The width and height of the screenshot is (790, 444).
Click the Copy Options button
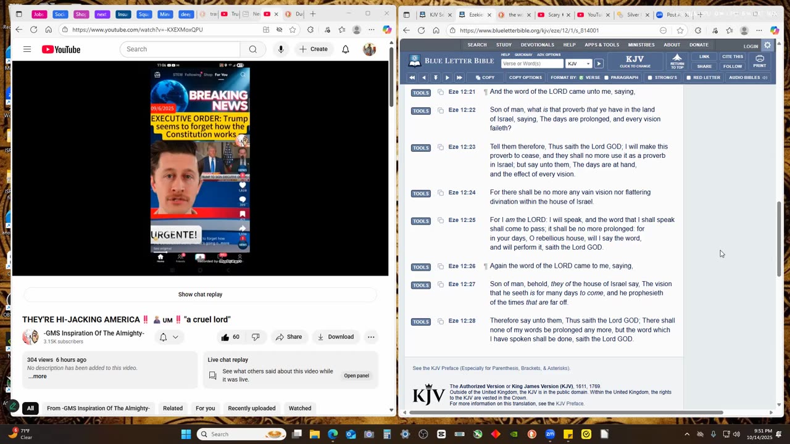(x=525, y=78)
